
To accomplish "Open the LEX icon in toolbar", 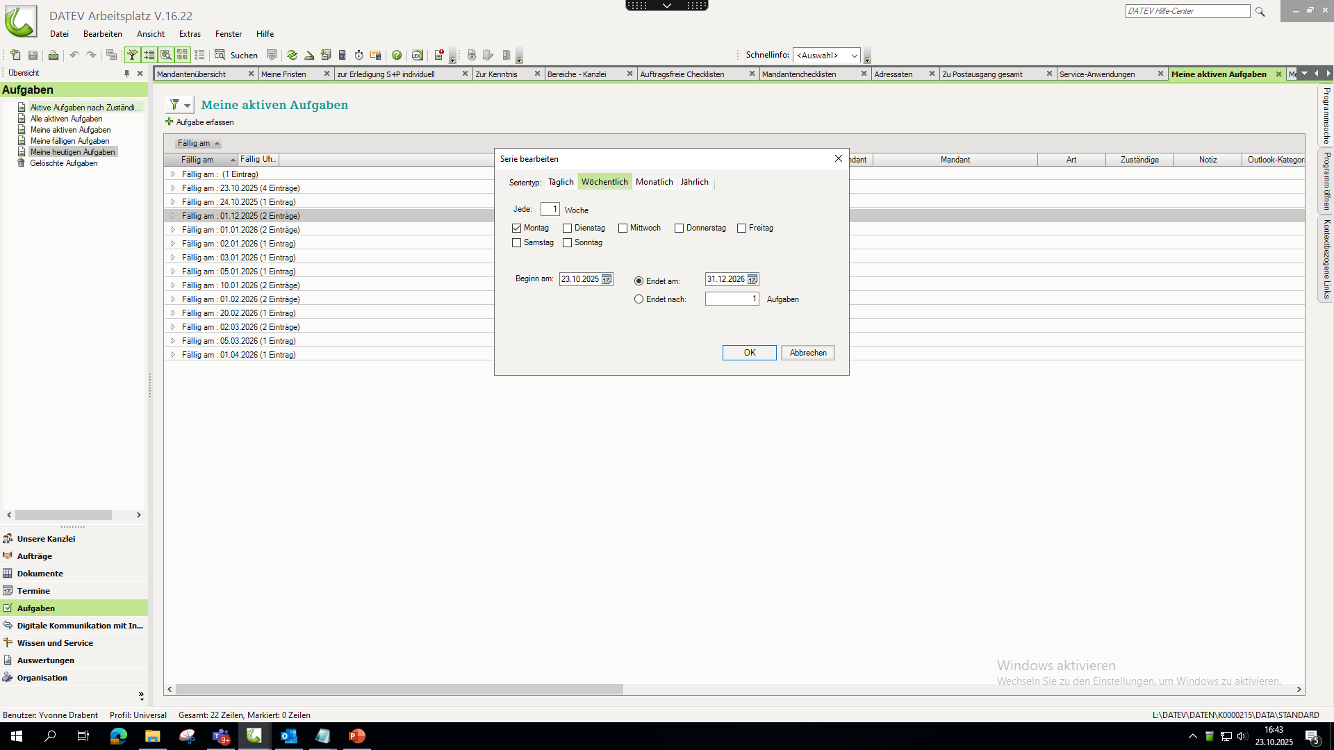I will pyautogui.click(x=417, y=55).
